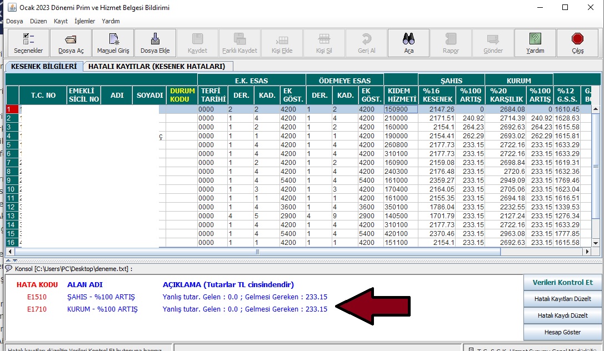
Task: Click the Ara binoculars search icon
Action: (408, 43)
